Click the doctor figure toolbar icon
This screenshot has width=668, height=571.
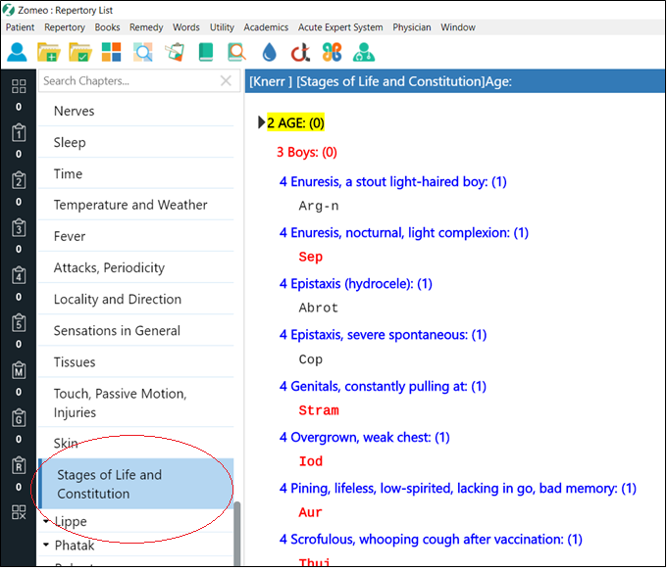363,52
